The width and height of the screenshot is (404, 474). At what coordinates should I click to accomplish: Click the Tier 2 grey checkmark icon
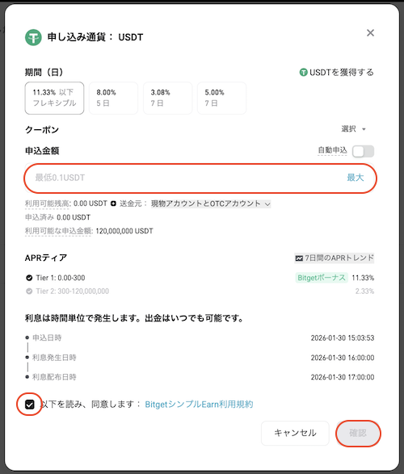(29, 292)
